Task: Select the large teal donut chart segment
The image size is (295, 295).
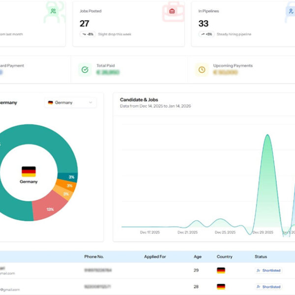Action: 28,134
